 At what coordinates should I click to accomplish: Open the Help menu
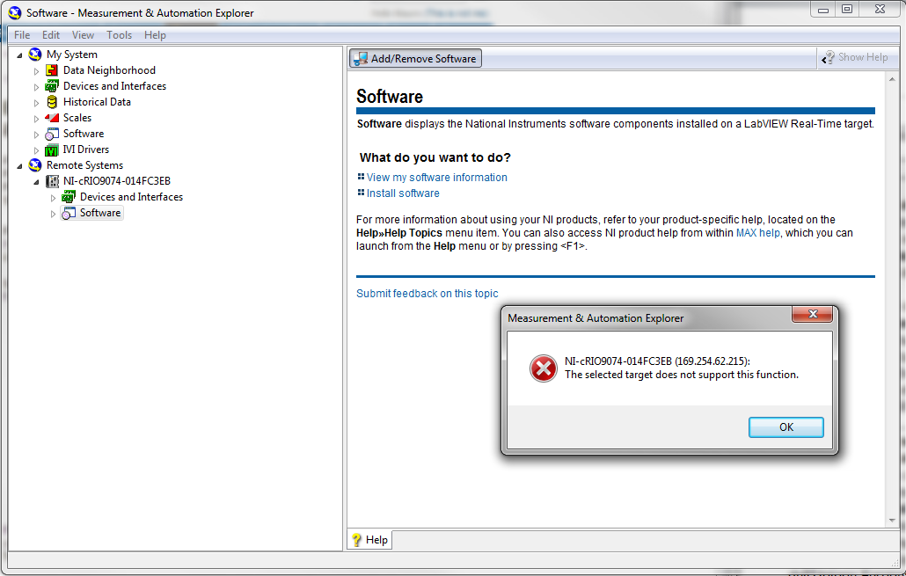coord(155,34)
